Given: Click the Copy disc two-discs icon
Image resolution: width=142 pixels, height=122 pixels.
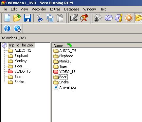Looking at the screenshot, I should (x=109, y=18).
